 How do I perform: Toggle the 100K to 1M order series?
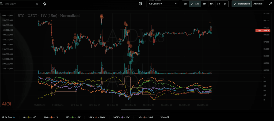pyautogui.click(x=122, y=117)
